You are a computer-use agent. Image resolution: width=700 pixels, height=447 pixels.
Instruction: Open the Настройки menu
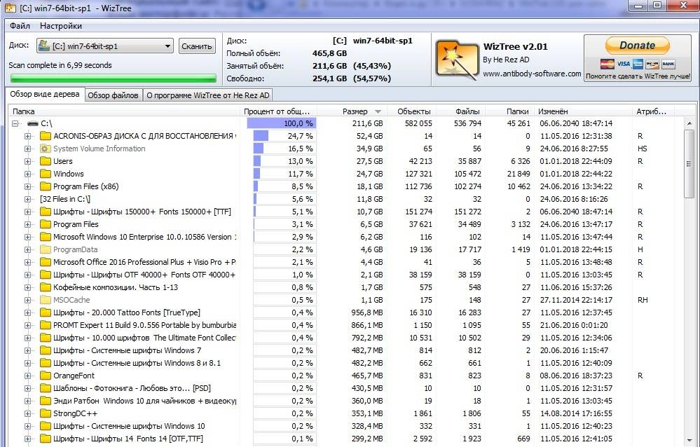(61, 26)
